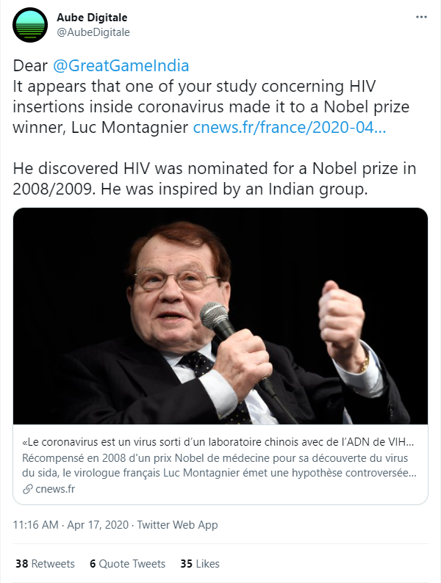View the 35 Likes list
441x583 pixels.
pyautogui.click(x=200, y=564)
